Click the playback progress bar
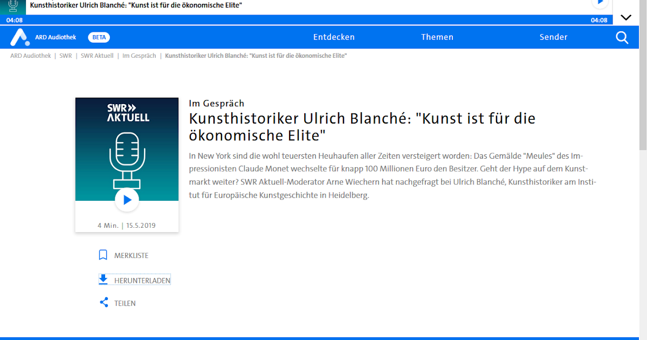The height and width of the screenshot is (340, 647). click(x=306, y=20)
